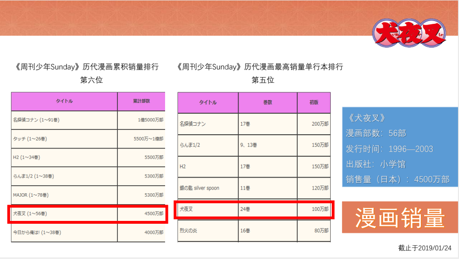Image resolution: width=459 pixels, height=259 pixels.
Task: Select the value 1億5000万部
Action: 150,120
